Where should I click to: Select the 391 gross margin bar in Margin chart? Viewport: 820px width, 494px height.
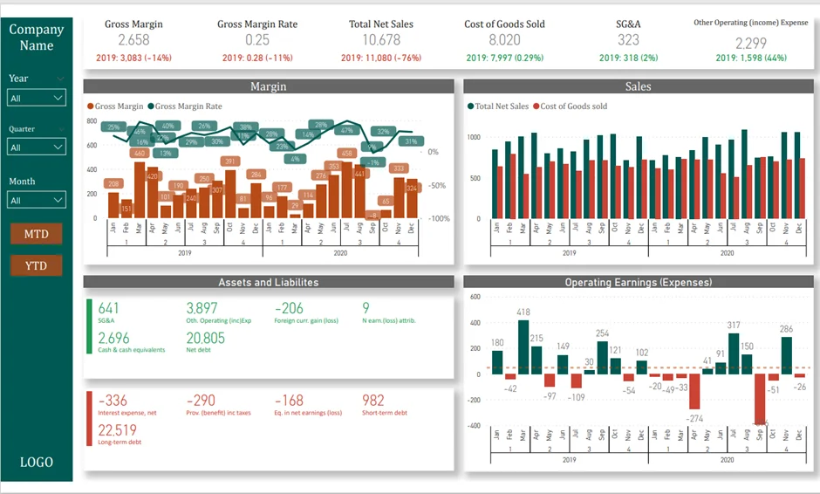point(230,194)
